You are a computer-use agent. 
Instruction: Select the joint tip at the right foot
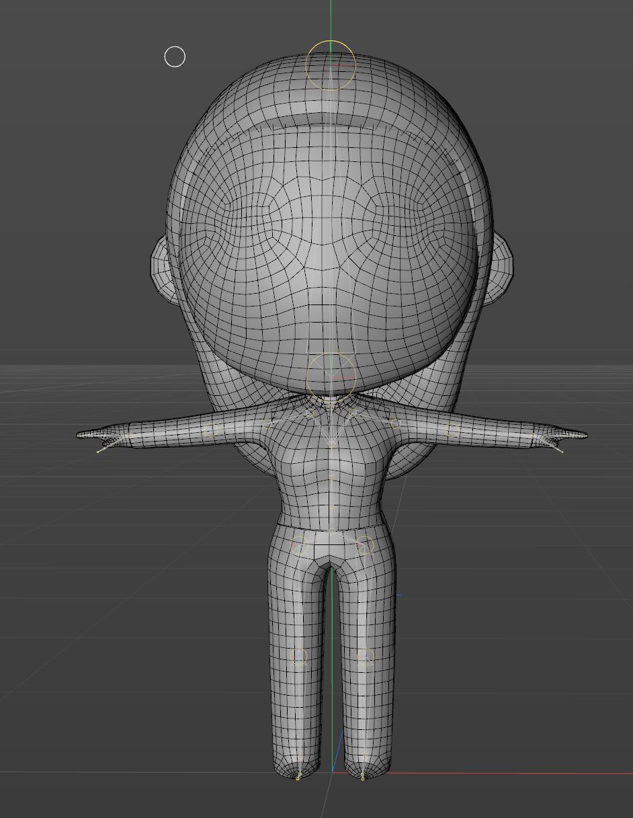(363, 778)
